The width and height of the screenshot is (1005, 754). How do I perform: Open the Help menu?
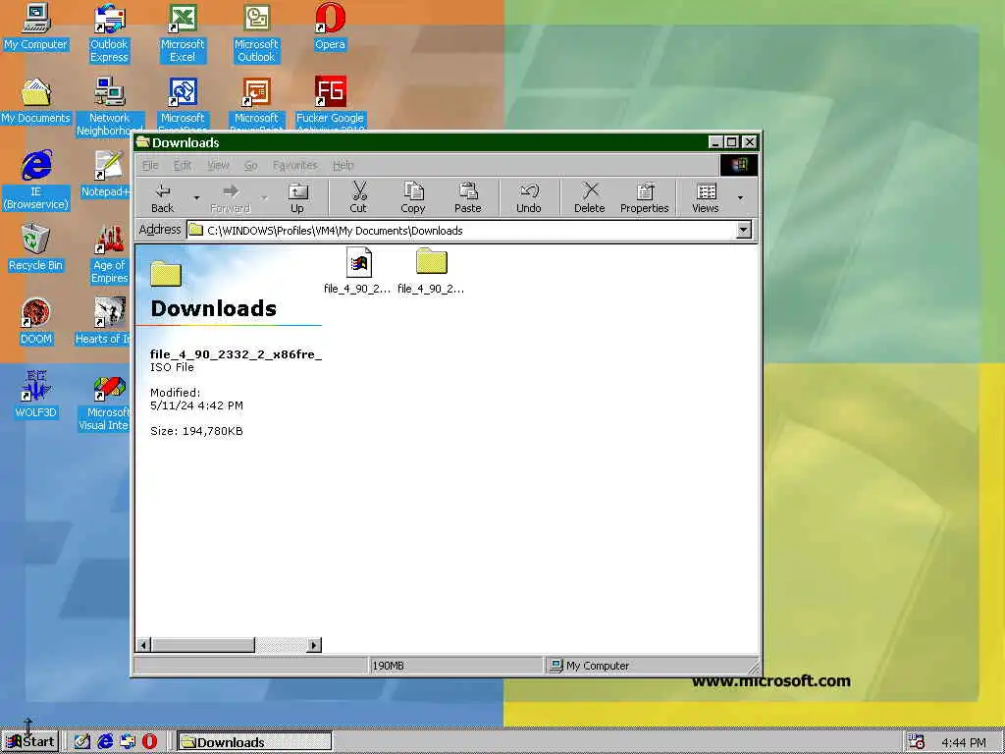[x=343, y=165]
